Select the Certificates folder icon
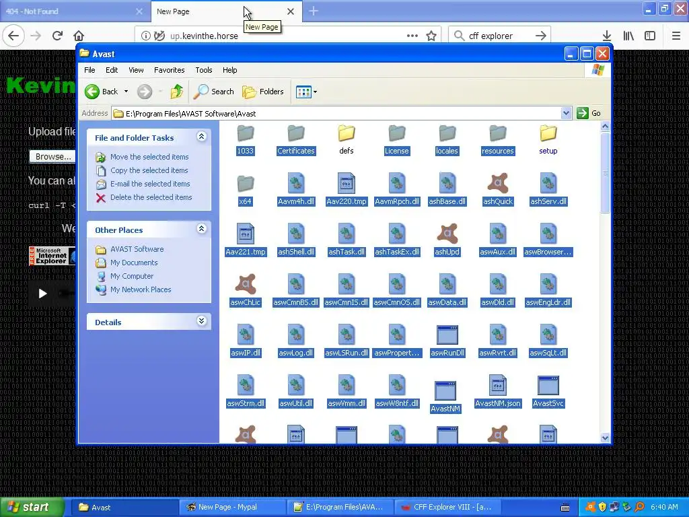 [296, 133]
